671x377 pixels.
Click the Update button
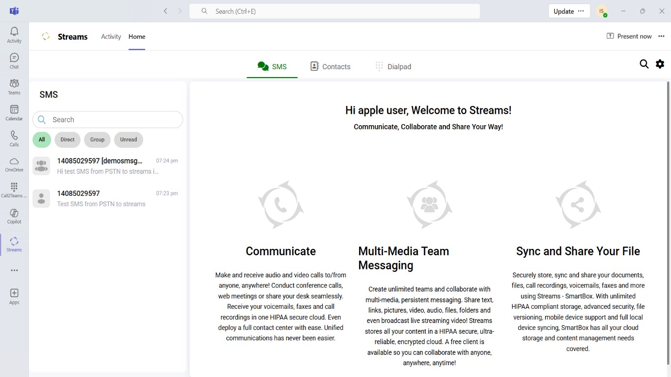[569, 11]
